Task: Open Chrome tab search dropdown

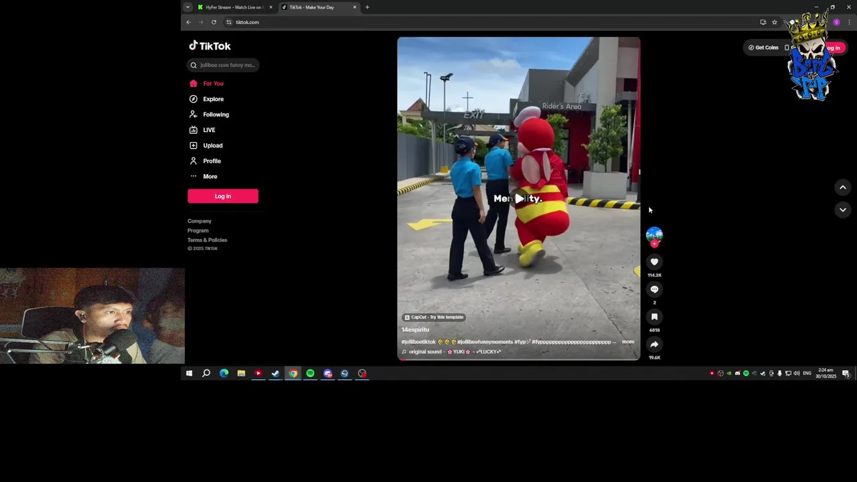Action: click(x=187, y=7)
